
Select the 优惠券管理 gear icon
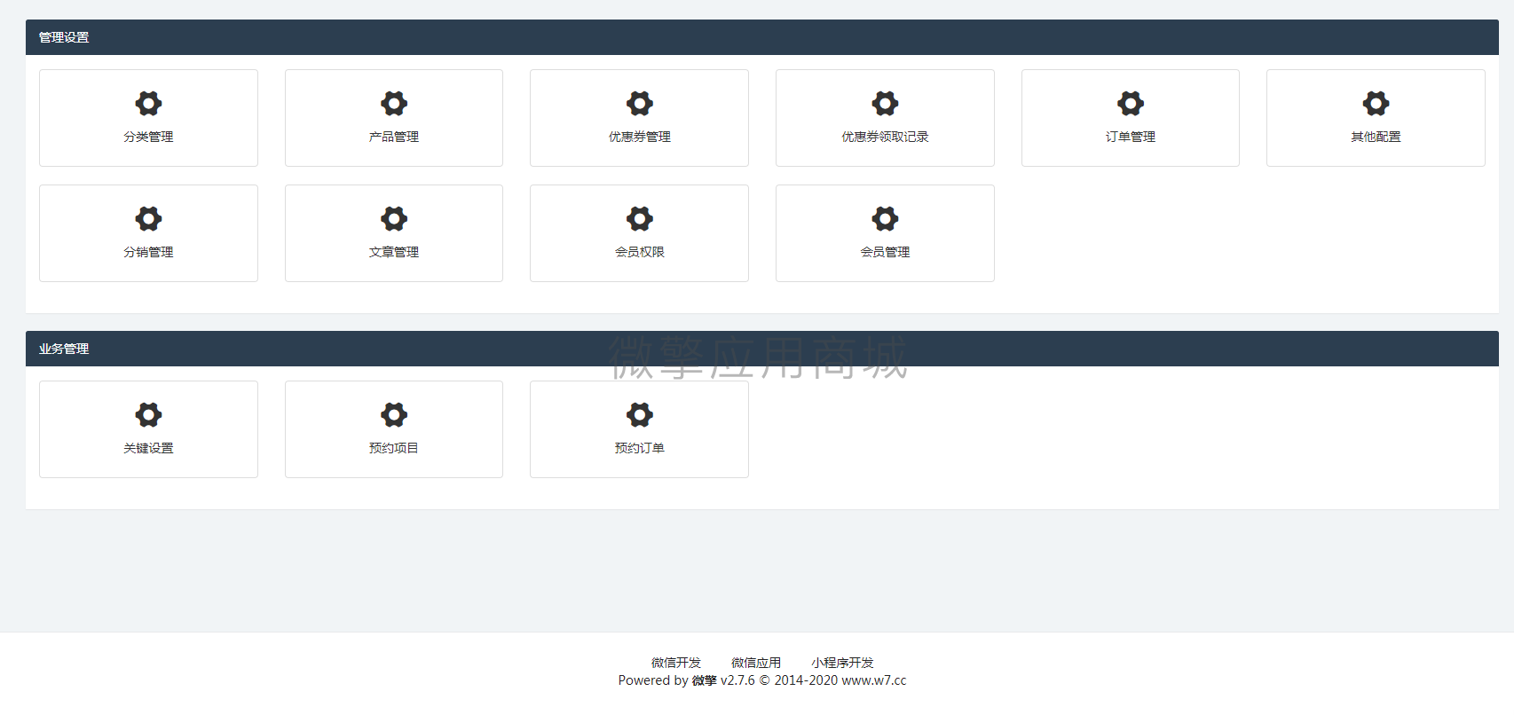639,104
